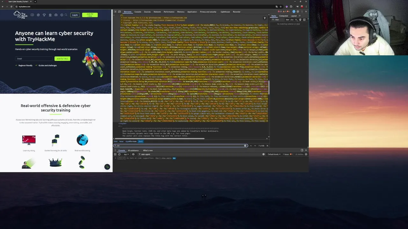Select the inspect element picker icon
Screen dimensions: 408x229
115,12
